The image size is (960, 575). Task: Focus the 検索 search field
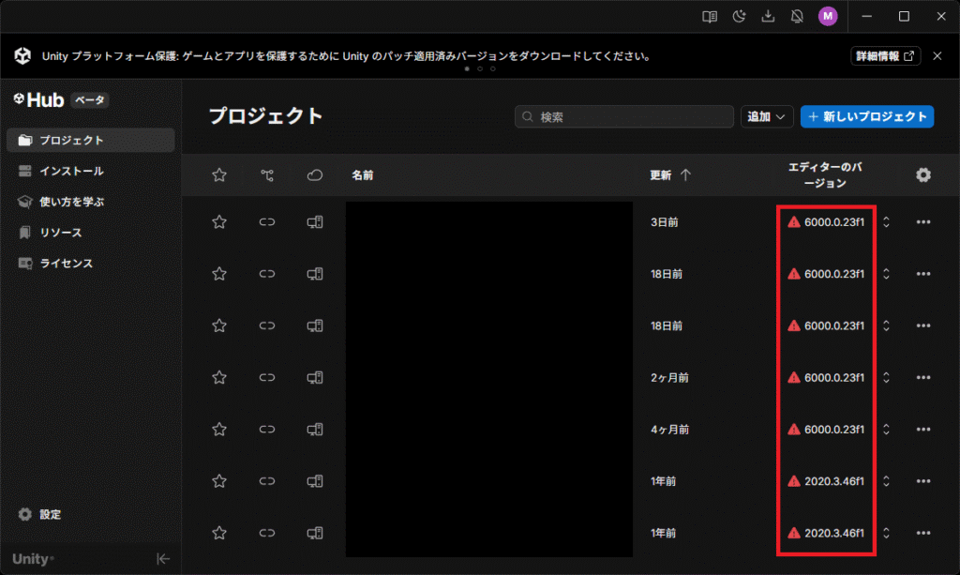click(624, 116)
